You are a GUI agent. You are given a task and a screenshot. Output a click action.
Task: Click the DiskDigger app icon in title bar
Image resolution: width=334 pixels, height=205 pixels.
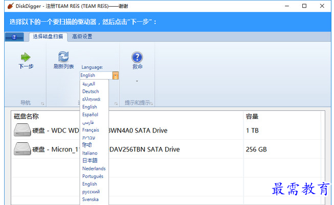coord(10,6)
